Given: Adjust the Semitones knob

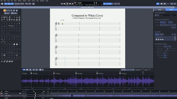Looking at the screenshot, I should (143, 70).
